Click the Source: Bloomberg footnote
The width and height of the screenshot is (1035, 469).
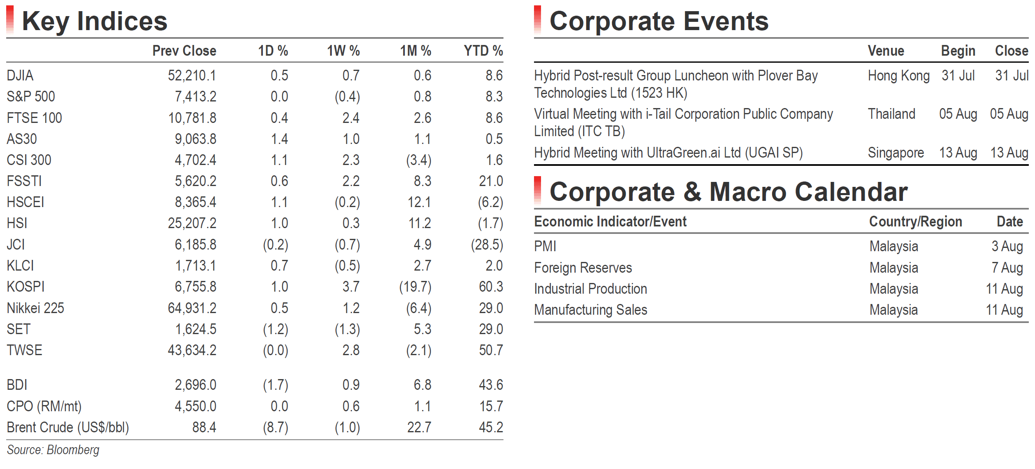pos(53,450)
